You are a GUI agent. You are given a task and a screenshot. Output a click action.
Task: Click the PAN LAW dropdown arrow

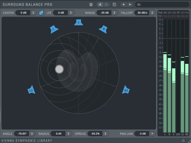152,134
